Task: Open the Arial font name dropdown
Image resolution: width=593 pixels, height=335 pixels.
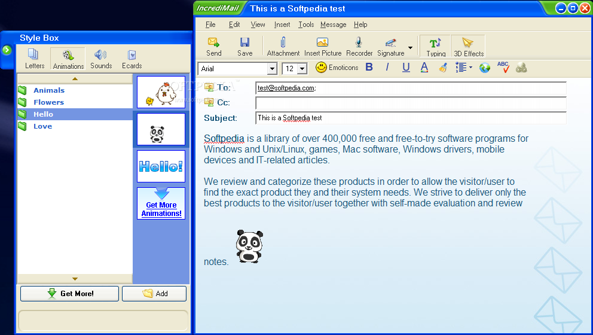Action: click(272, 69)
